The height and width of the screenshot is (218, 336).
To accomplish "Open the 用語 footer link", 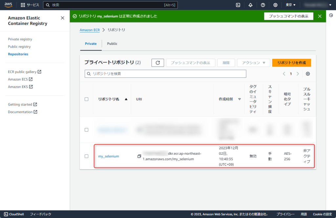I will (x=304, y=214).
